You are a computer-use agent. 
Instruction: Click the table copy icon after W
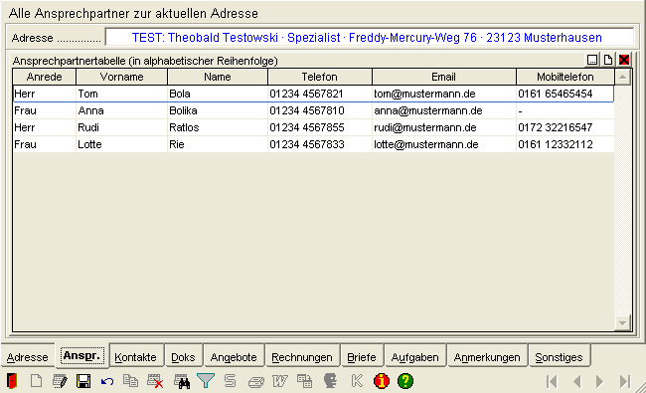304,381
